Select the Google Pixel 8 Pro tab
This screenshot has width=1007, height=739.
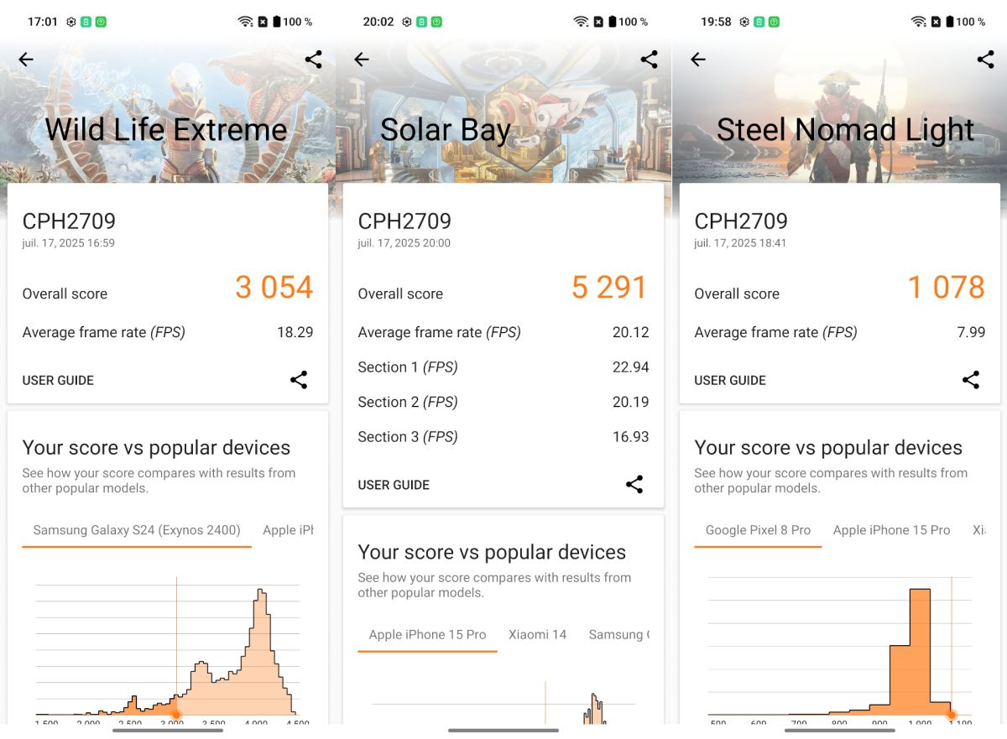[x=758, y=530]
